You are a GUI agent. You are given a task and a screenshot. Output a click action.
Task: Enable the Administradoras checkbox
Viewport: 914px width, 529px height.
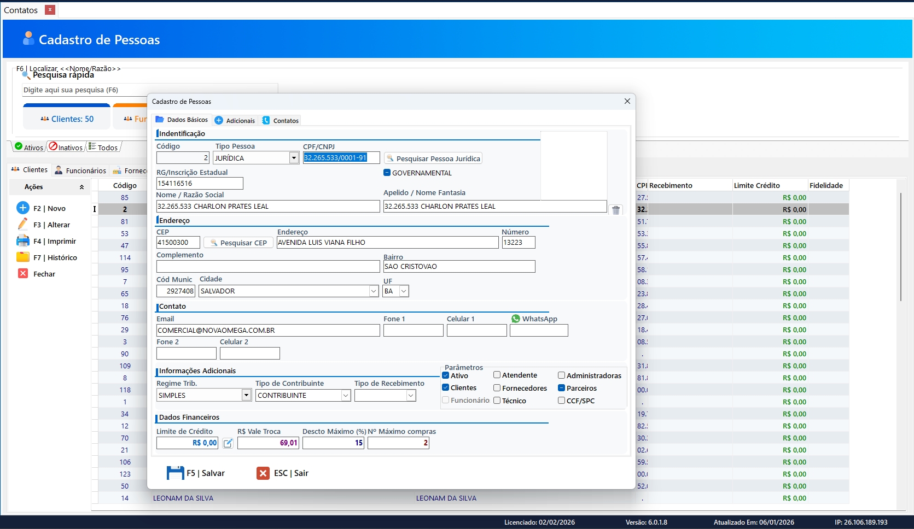click(562, 375)
